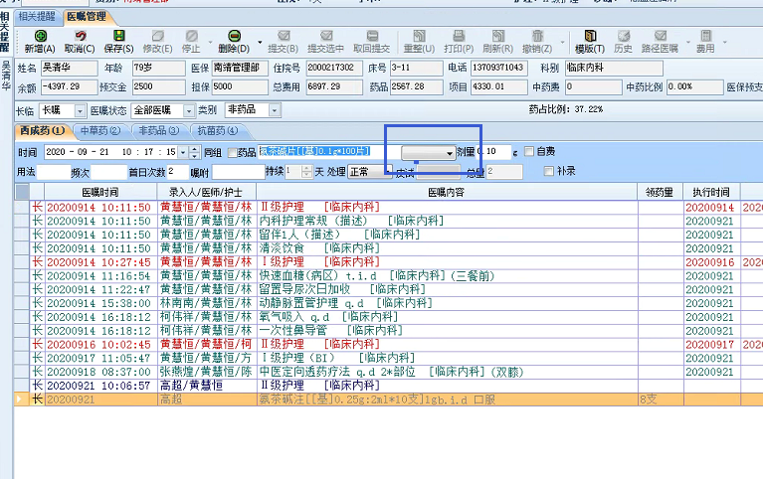Open the unit dropdown before 剂量
The width and height of the screenshot is (763, 479).
pos(428,153)
